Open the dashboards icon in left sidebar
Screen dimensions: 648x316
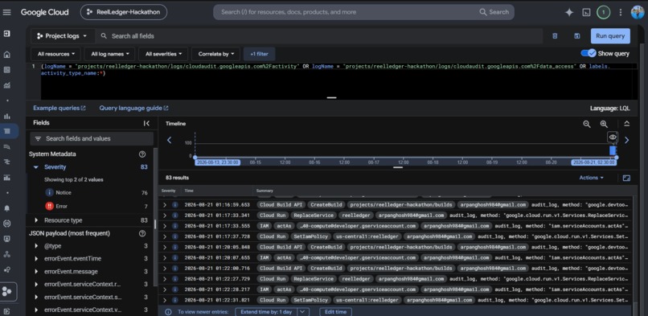click(x=6, y=70)
